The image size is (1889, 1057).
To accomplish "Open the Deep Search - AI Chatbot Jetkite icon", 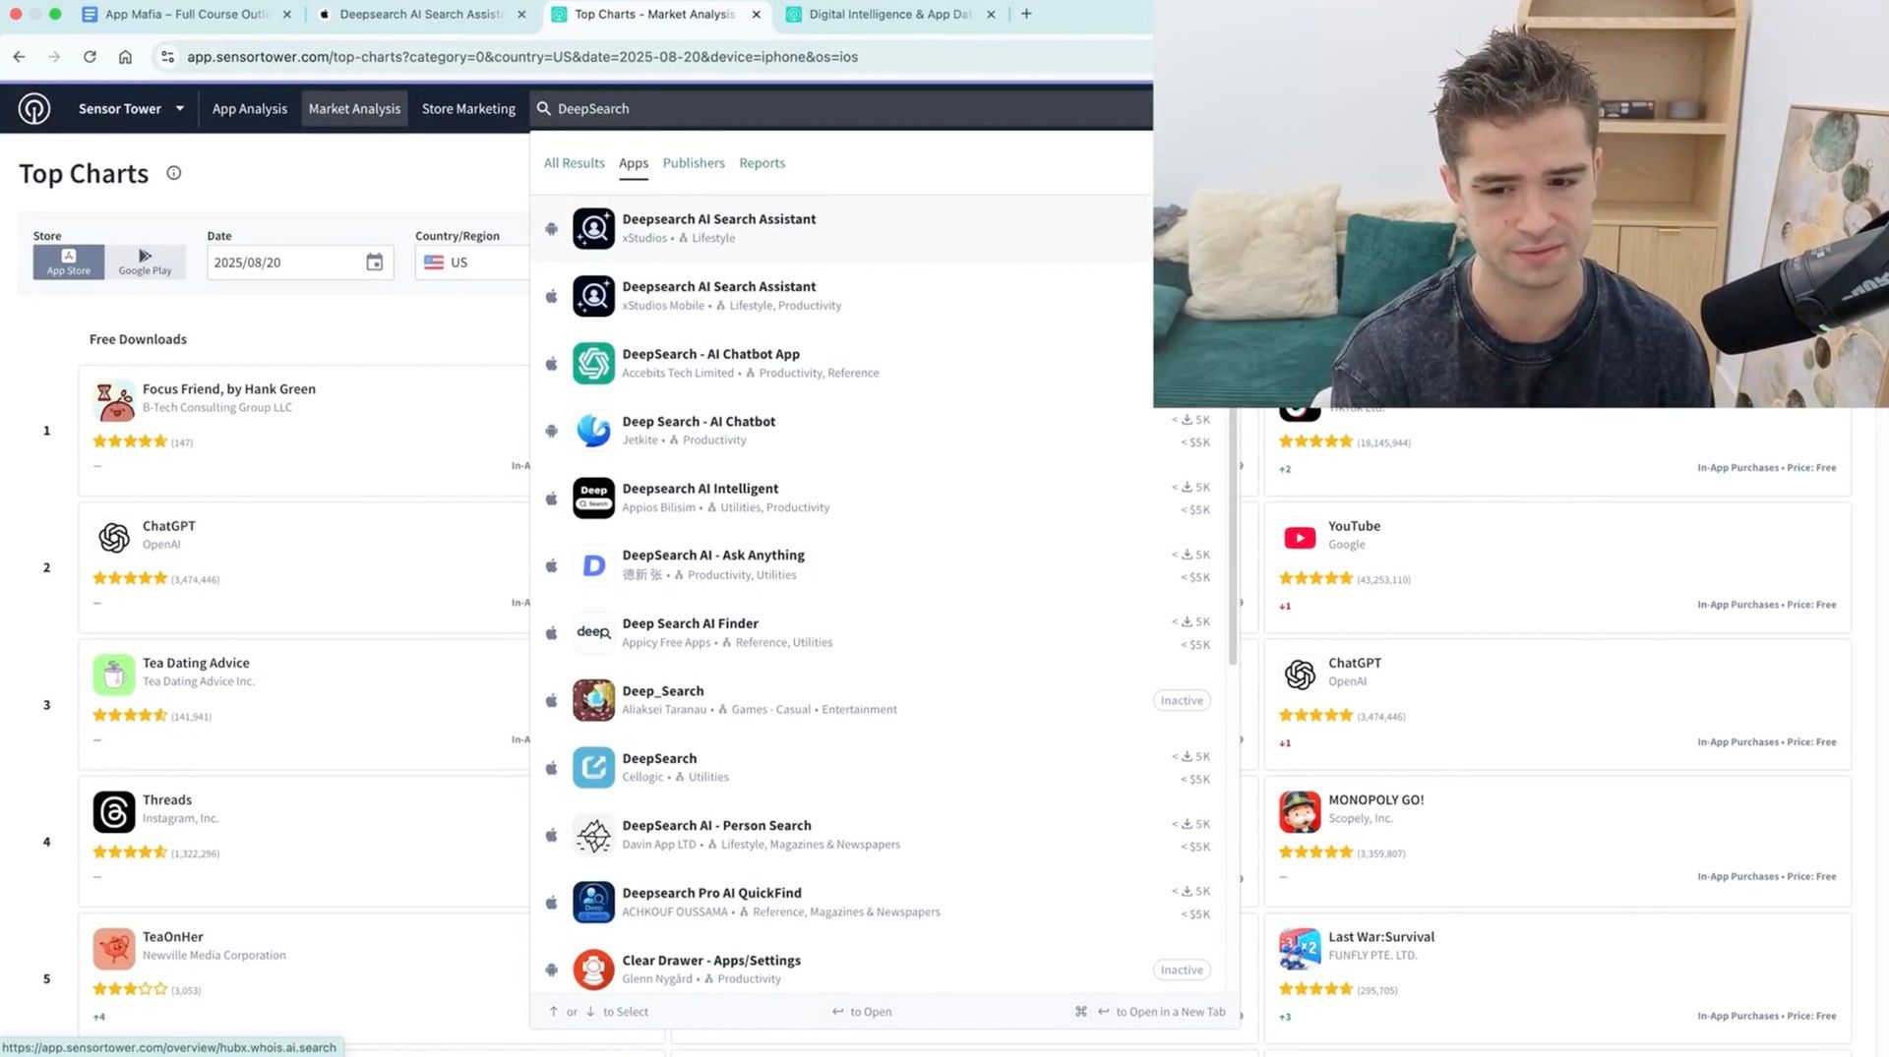I will [593, 431].
